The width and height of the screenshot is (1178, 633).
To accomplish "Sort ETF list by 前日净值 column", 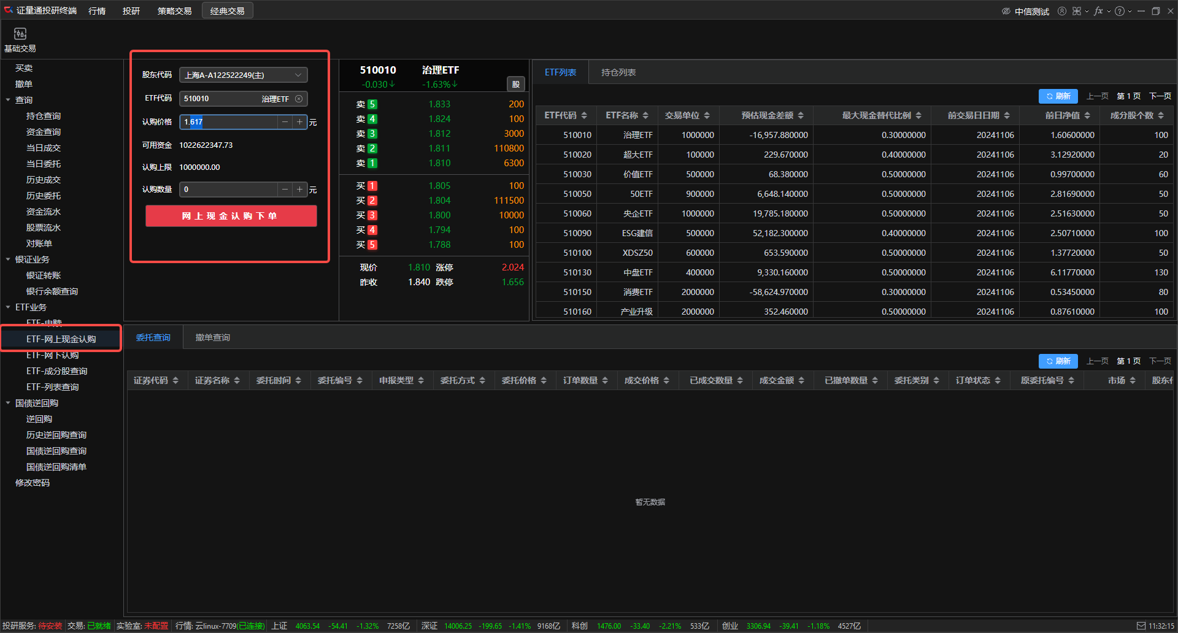I will pyautogui.click(x=1068, y=115).
